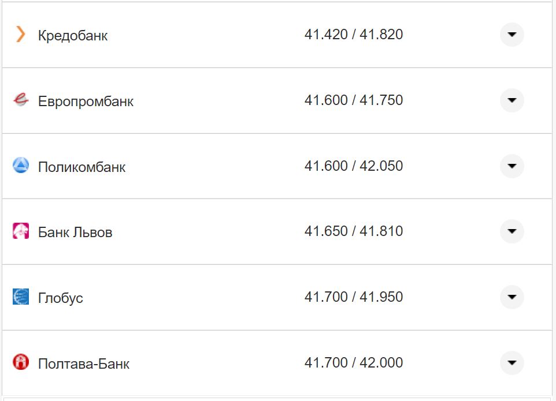Expand the Кредобанк rate details arrow
Screen dimensions: 556x401
tap(511, 35)
